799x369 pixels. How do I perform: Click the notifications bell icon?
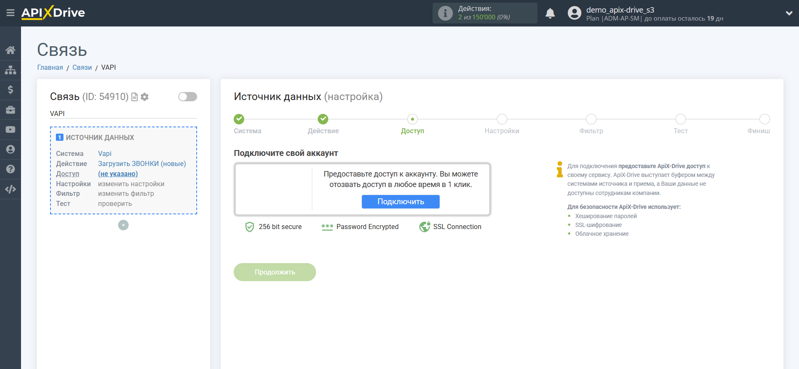pos(550,13)
